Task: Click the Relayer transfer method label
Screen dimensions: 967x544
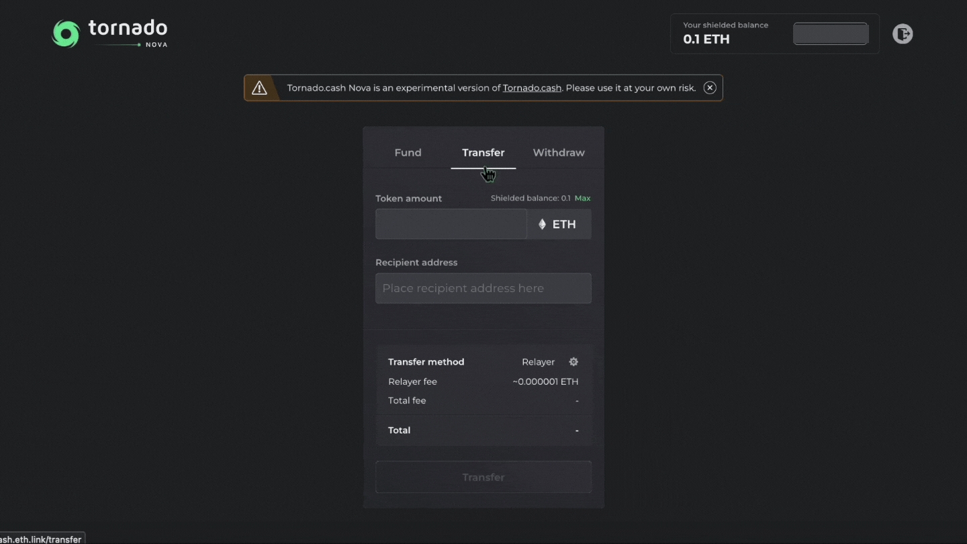Action: [538, 362]
